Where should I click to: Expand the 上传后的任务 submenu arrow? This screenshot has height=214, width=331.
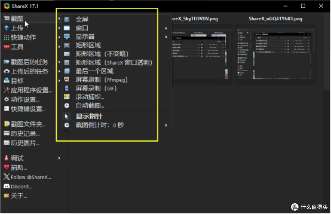coord(59,71)
